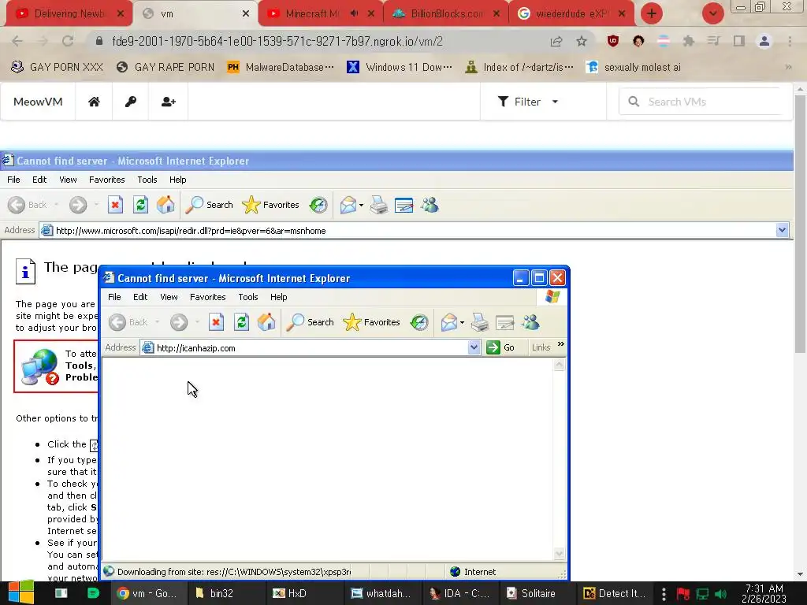This screenshot has width=807, height=605.
Task: Expand the Filter dropdown
Action: click(528, 102)
